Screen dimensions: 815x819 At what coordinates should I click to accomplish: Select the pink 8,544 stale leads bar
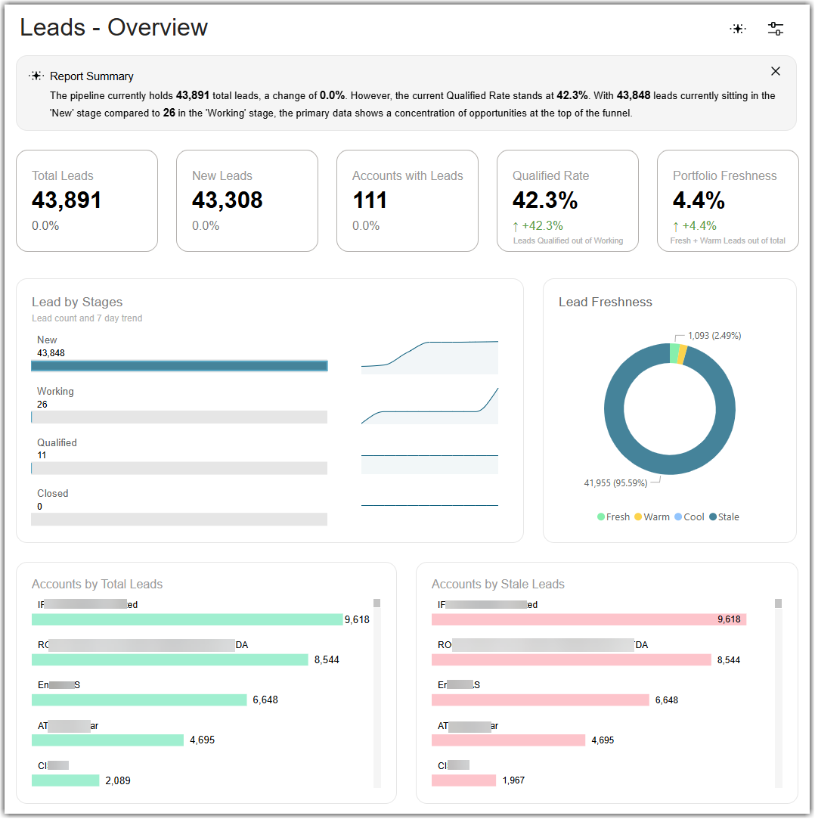(x=571, y=659)
